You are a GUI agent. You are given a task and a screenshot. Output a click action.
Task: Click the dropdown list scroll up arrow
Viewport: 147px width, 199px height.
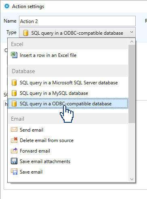(x=132, y=42)
